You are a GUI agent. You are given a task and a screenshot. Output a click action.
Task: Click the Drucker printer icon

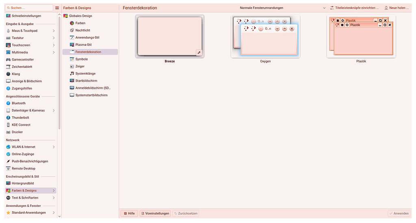pos(8,132)
